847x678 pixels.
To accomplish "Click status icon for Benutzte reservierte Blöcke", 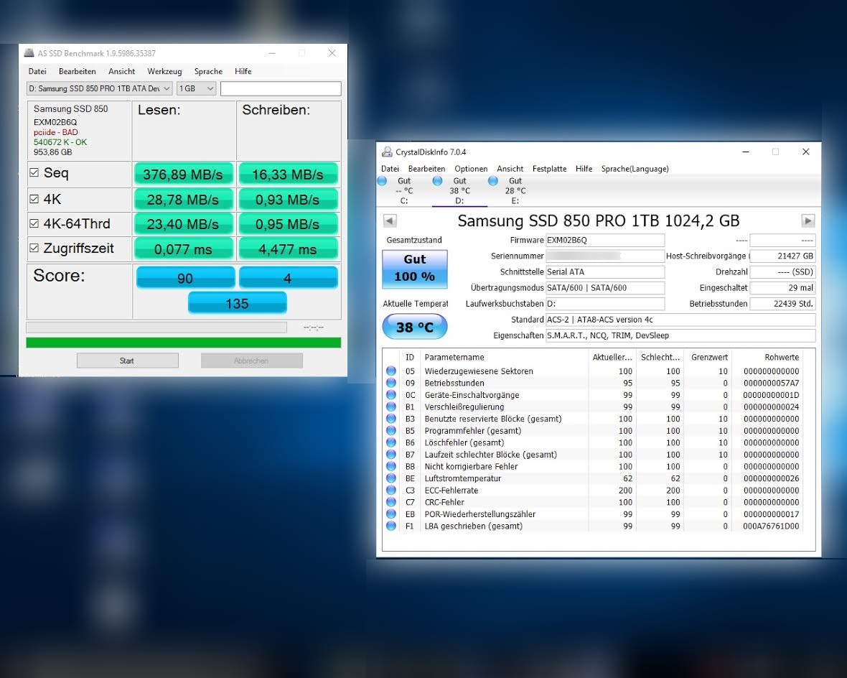I will (x=391, y=419).
